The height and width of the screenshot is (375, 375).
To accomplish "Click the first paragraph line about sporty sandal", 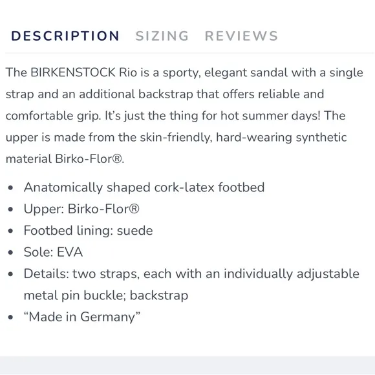I will click(184, 72).
